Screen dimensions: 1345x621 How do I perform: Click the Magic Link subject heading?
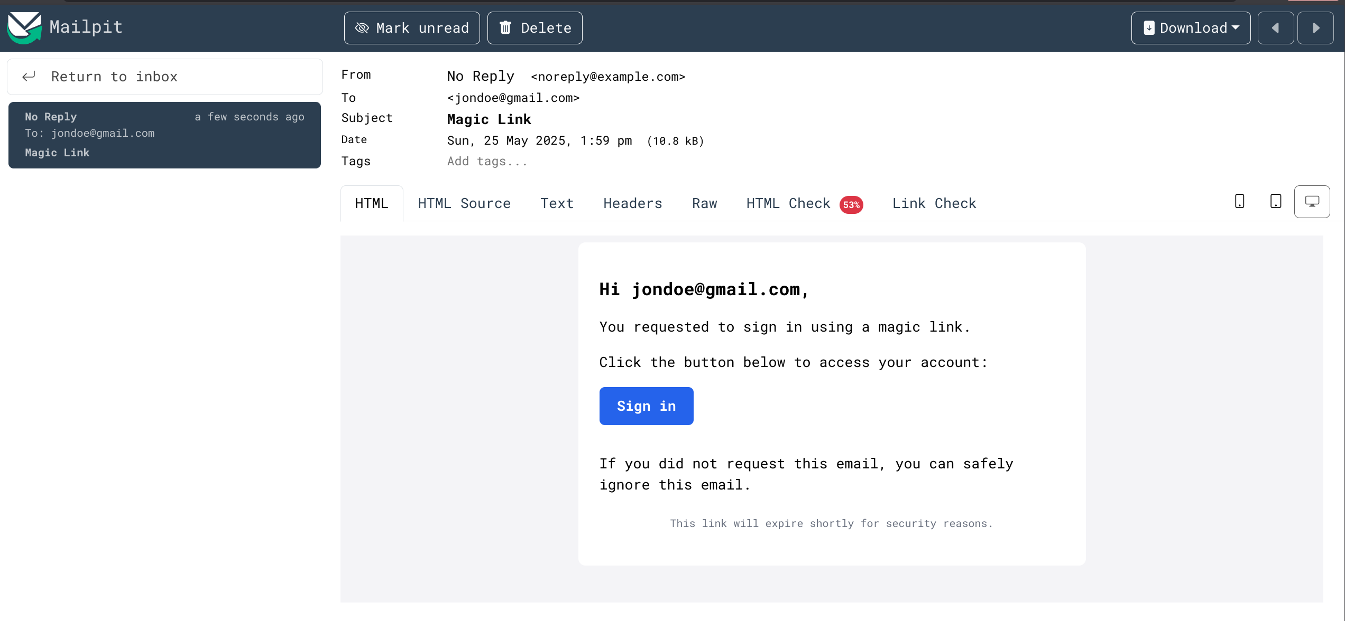pyautogui.click(x=489, y=119)
